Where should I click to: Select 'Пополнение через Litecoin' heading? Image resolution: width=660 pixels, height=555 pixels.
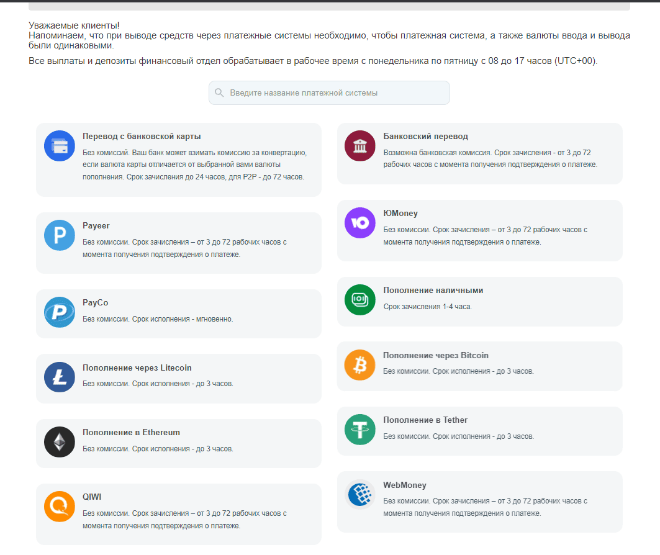137,368
